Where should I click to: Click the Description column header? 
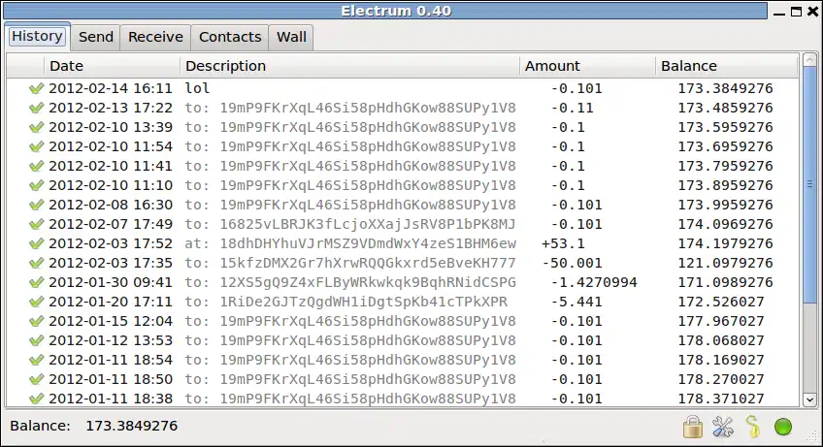[x=349, y=66]
